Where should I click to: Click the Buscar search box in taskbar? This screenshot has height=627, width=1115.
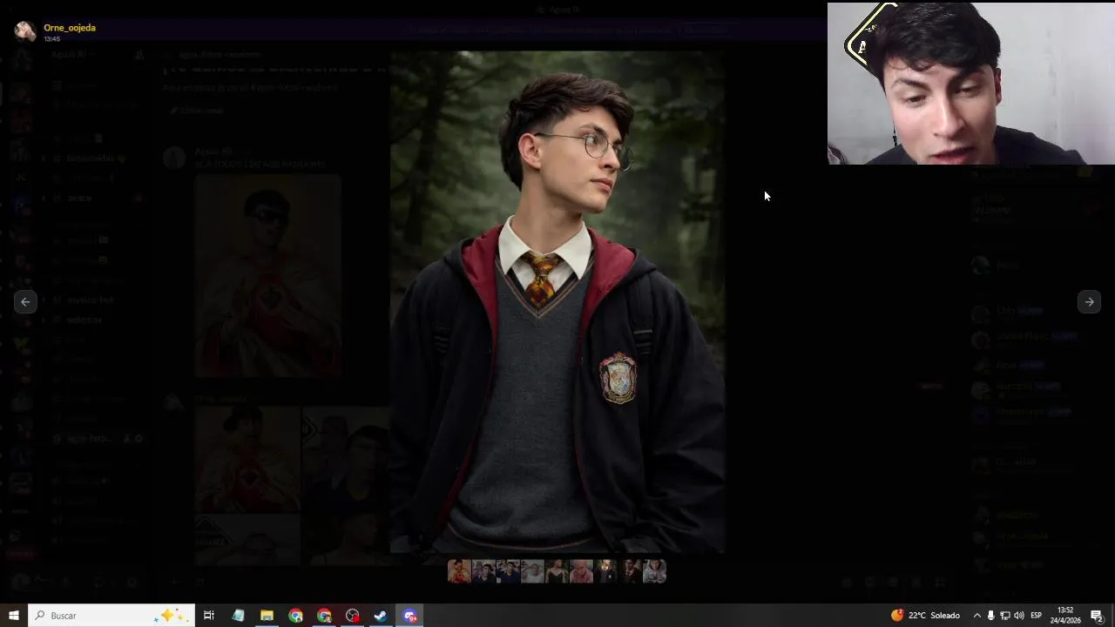coord(111,616)
